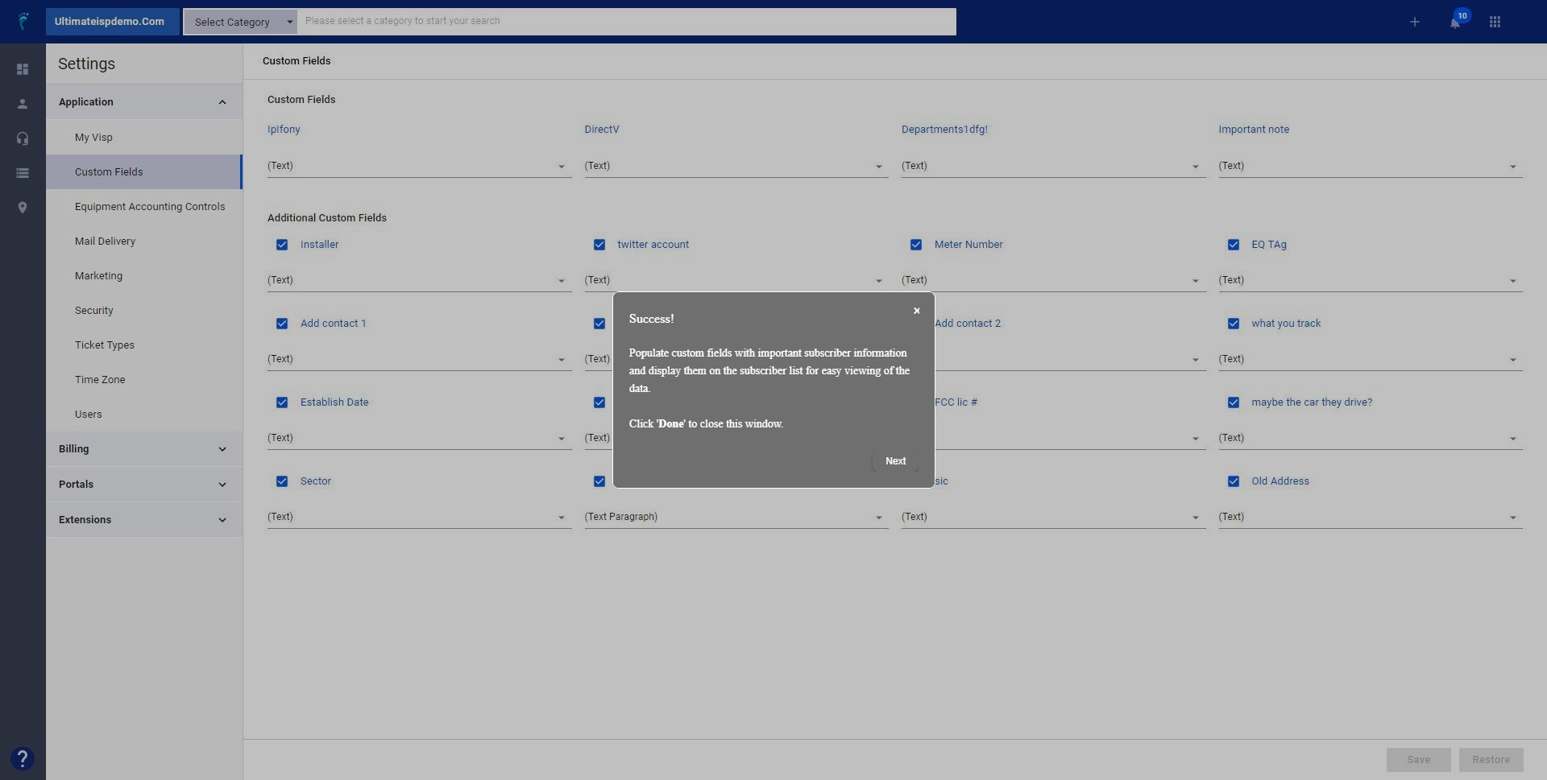Screen dimensions: 1547x780
Task: Uncheck the Meter Number checkbox
Action: tap(916, 245)
